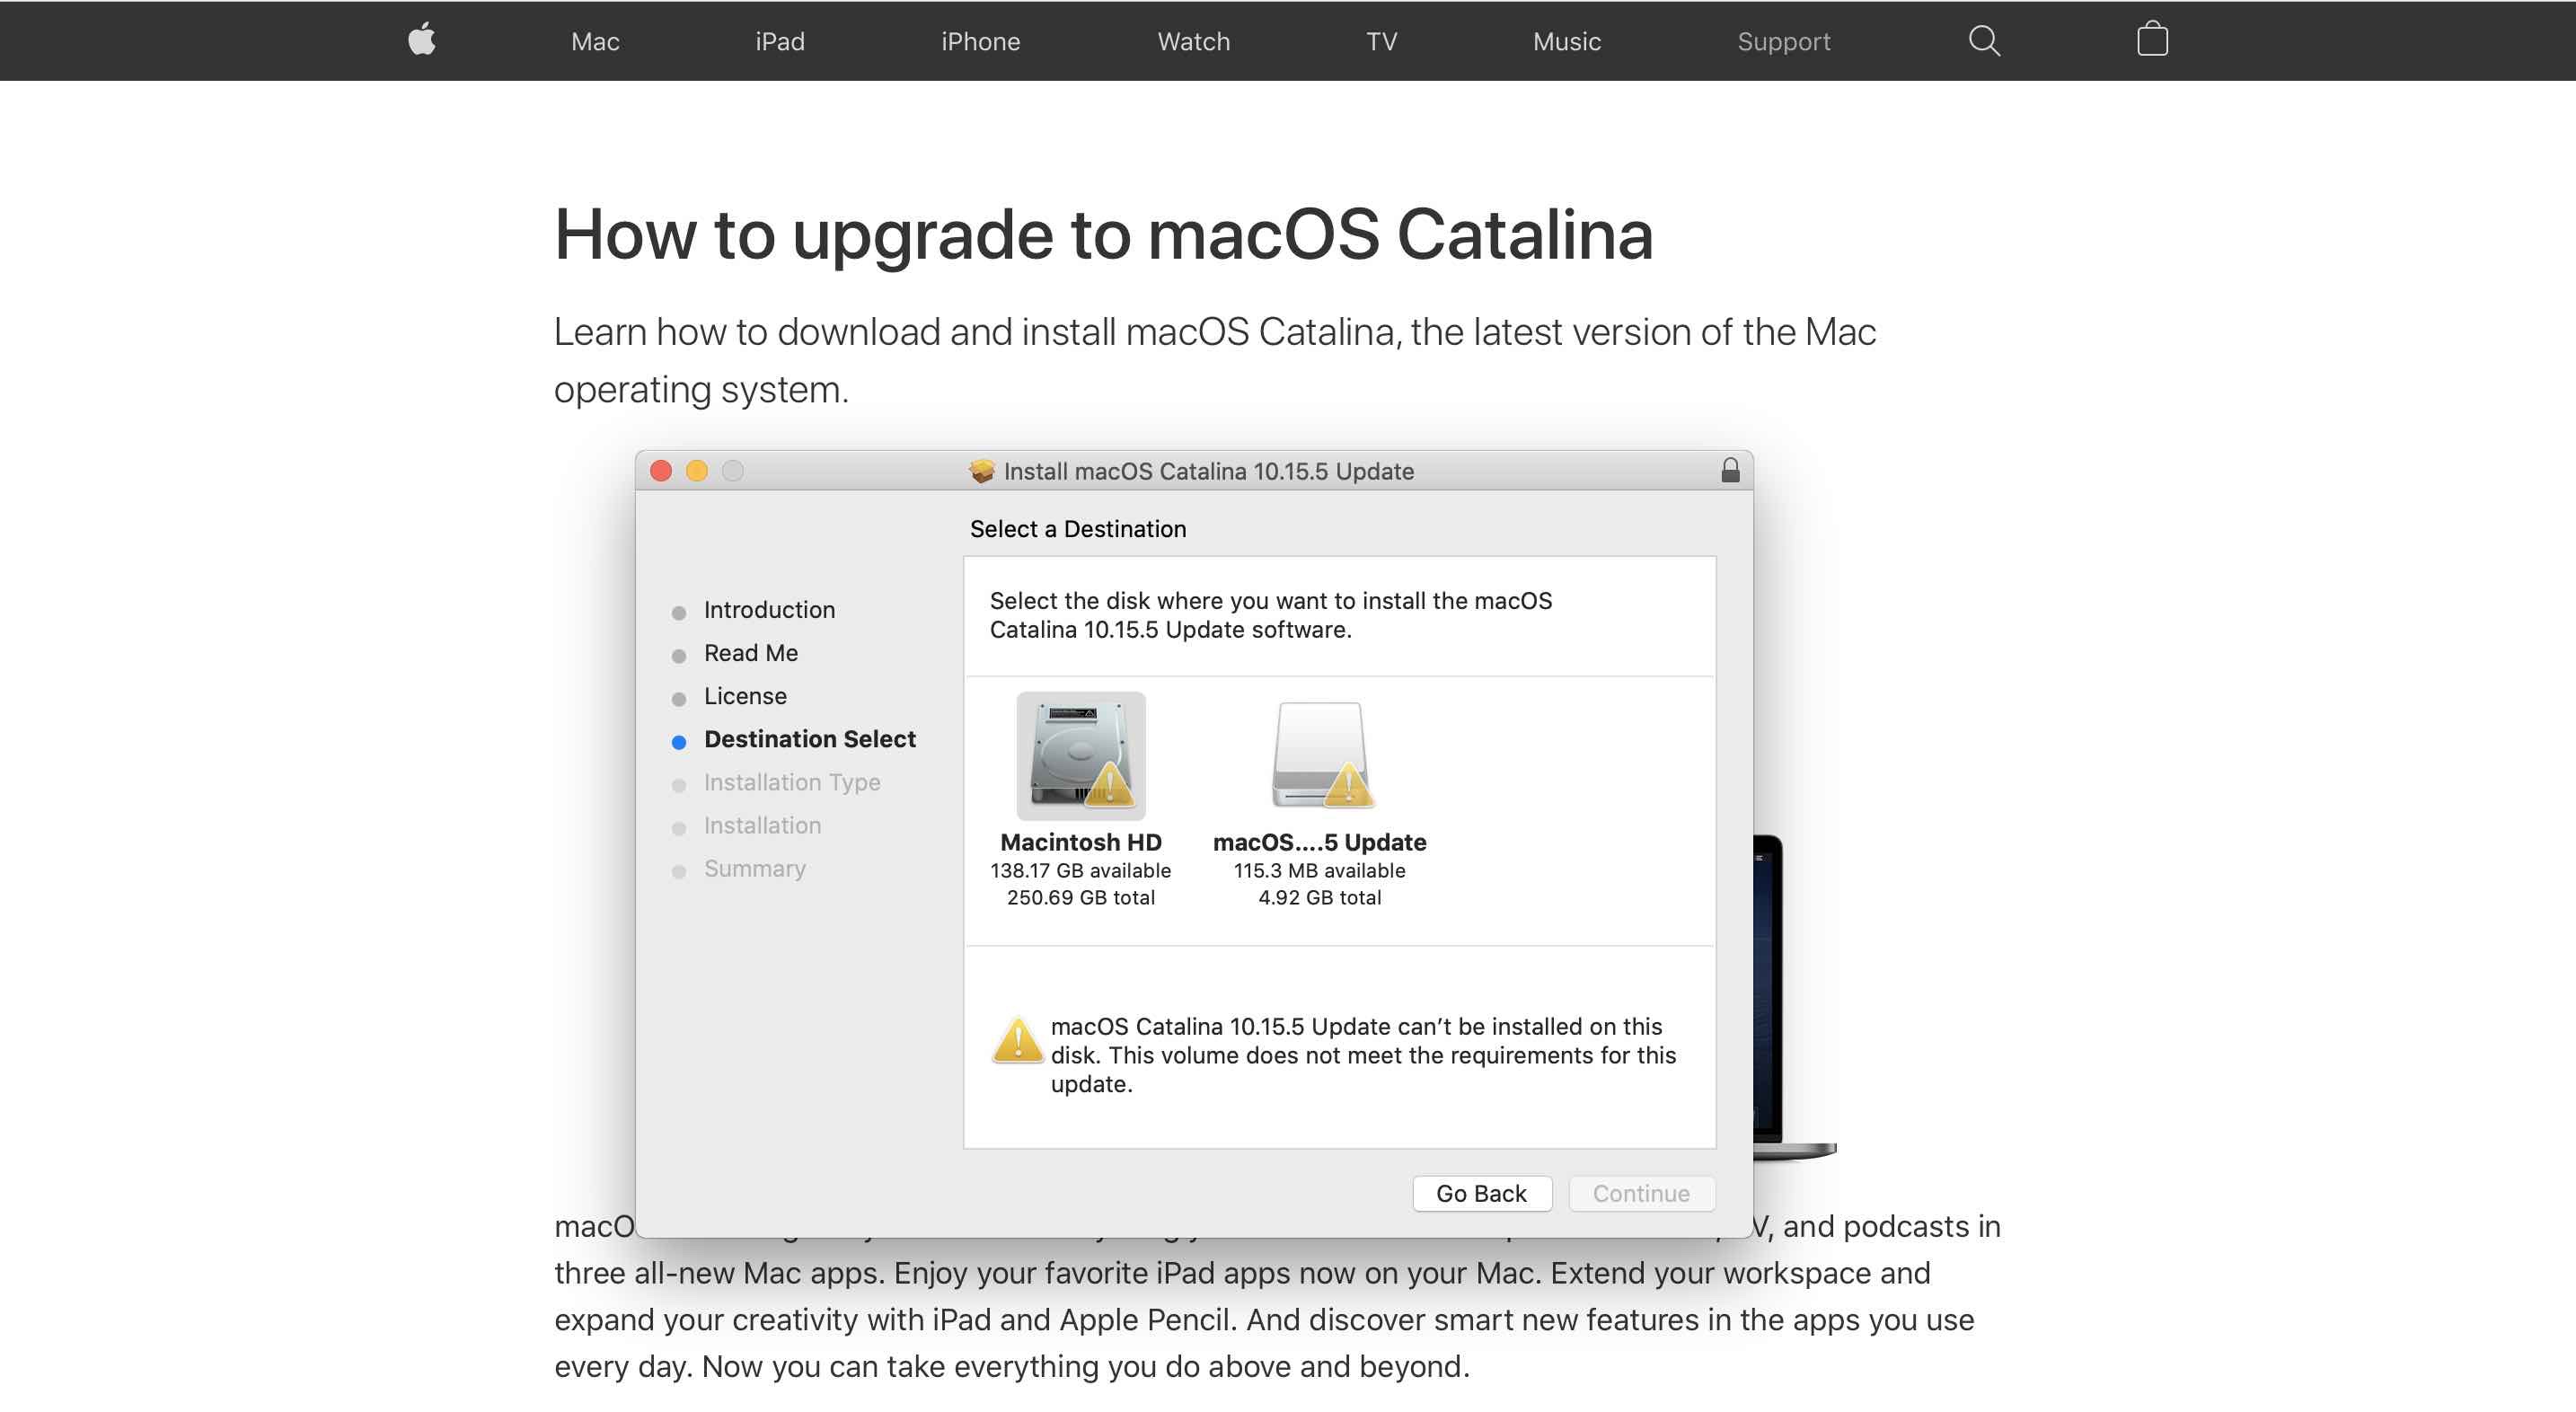The width and height of the screenshot is (2576, 1412).
Task: Open the iPad menu item
Action: [779, 41]
